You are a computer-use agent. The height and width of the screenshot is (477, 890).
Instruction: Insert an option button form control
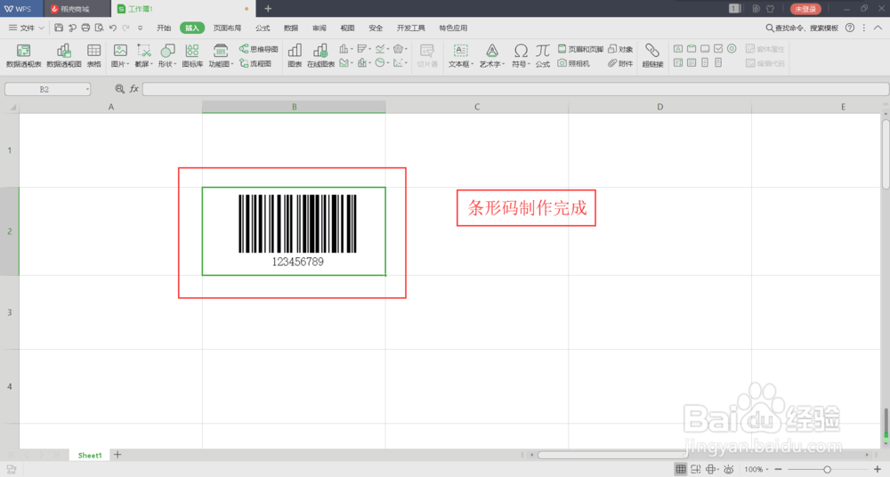(732, 49)
